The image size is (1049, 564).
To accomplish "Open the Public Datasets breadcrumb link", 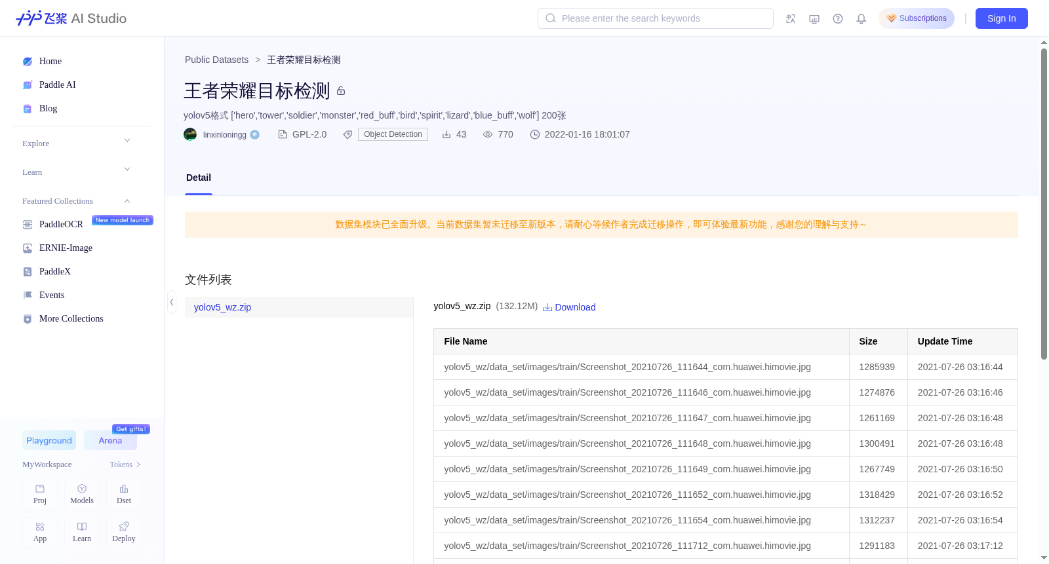I will point(216,60).
